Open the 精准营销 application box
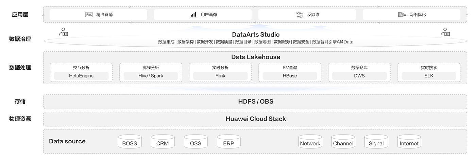Viewport: 476px width, 159px height. 99,15
